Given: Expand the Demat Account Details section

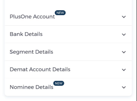Looking at the screenshot, I should [68, 69].
